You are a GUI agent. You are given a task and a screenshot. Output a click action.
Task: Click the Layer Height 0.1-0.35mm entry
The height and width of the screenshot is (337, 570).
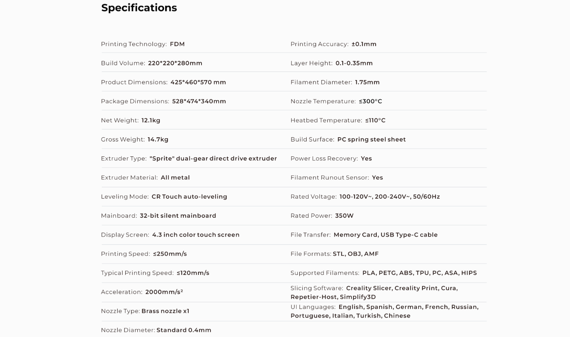click(354, 63)
